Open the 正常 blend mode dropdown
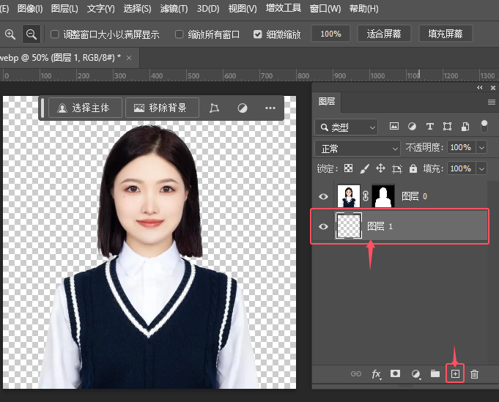Image resolution: width=499 pixels, height=402 pixels. (358, 148)
